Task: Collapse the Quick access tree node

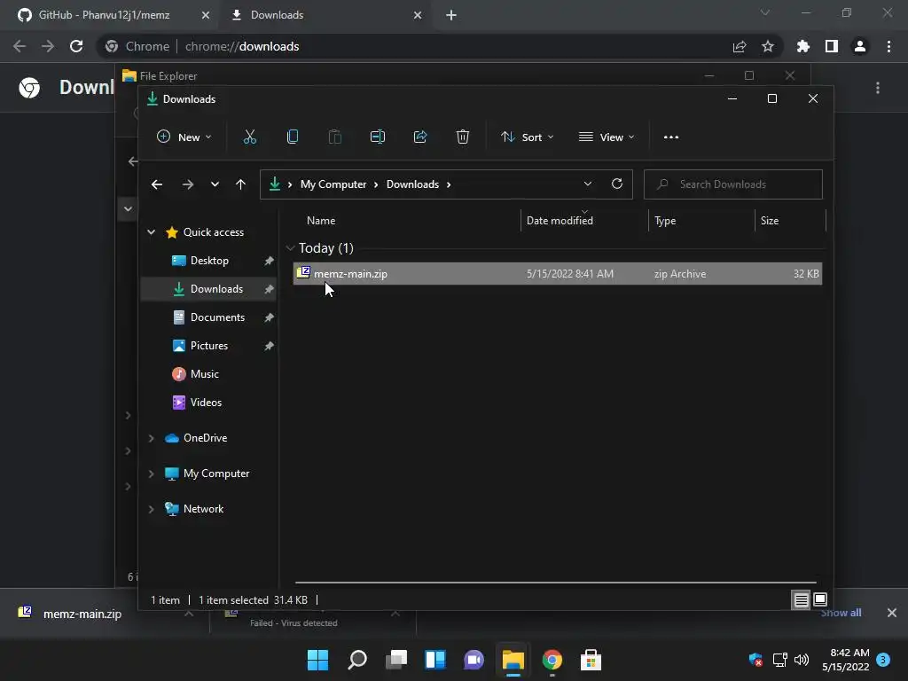Action: pyautogui.click(x=151, y=232)
